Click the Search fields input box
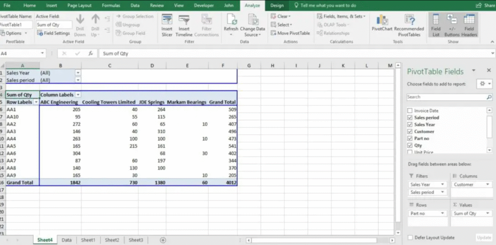This screenshot has height=245, width=496. pos(446,97)
